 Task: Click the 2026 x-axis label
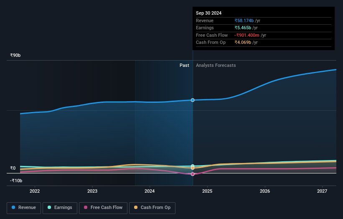[265, 191]
